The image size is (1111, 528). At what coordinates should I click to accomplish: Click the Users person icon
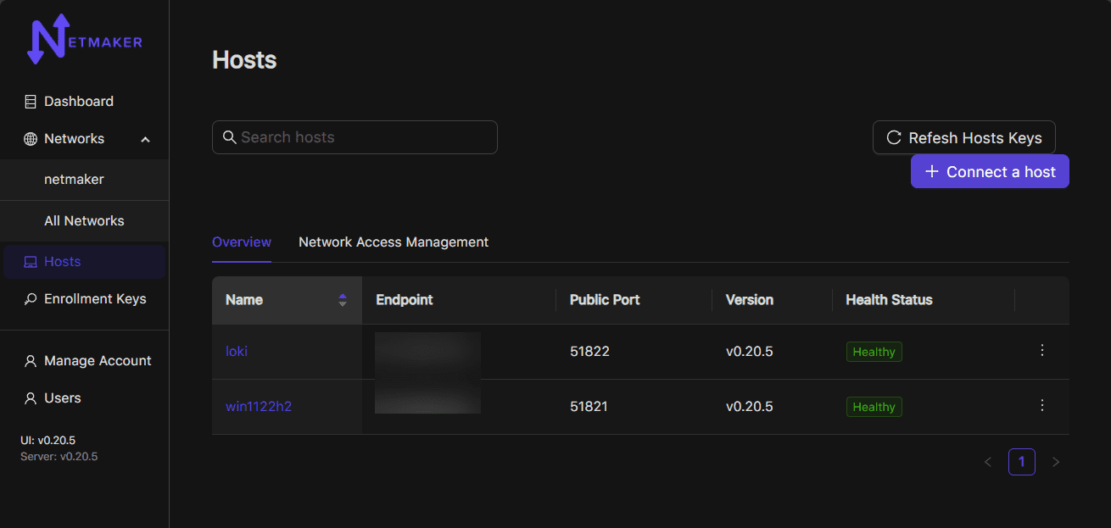(31, 398)
